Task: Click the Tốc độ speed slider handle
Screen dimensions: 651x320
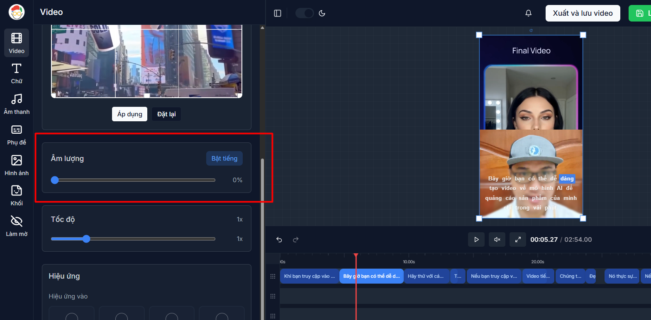Action: click(x=86, y=239)
